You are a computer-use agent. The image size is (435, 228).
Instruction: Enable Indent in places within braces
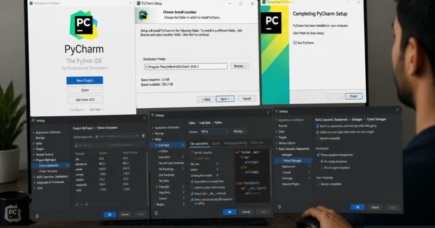pos(192,188)
